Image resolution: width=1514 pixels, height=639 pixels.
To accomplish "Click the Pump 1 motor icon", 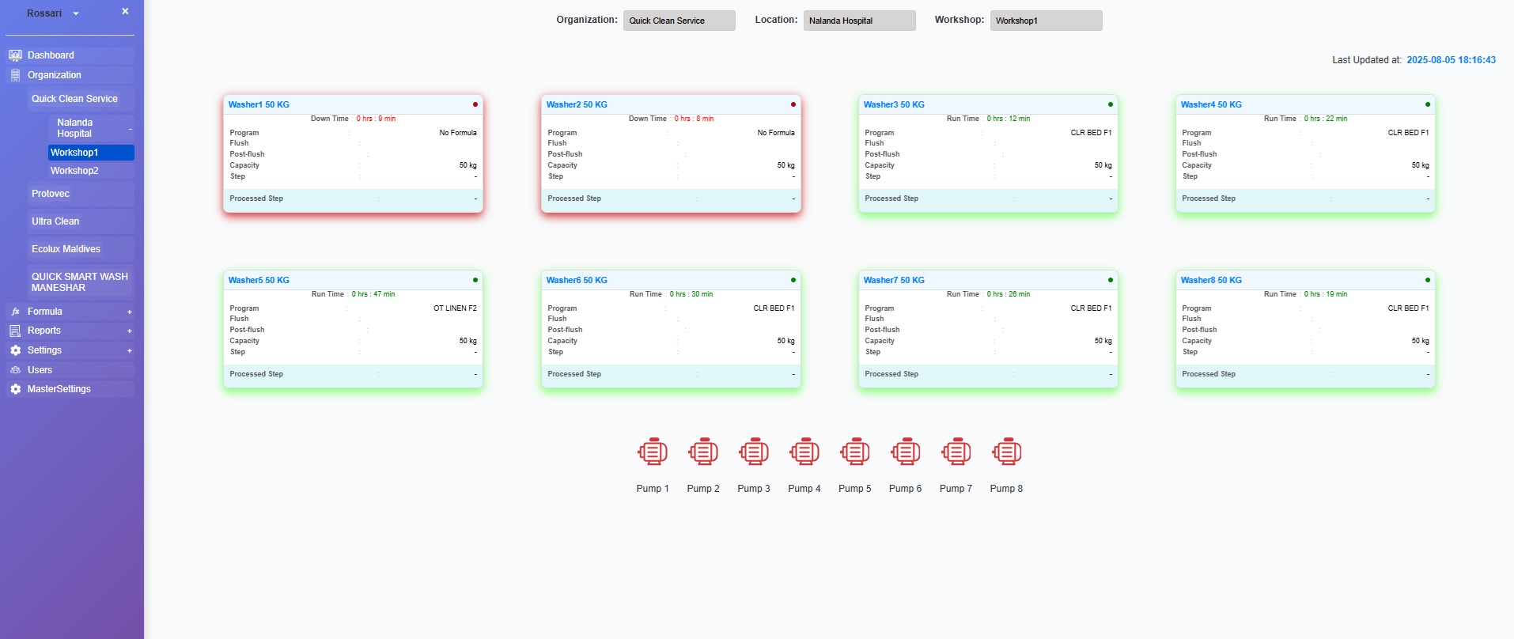I will [x=653, y=452].
